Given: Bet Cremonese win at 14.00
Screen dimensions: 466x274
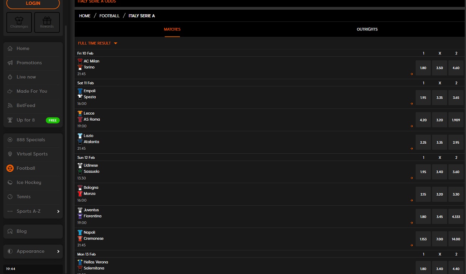Looking at the screenshot, I should pos(456,239).
